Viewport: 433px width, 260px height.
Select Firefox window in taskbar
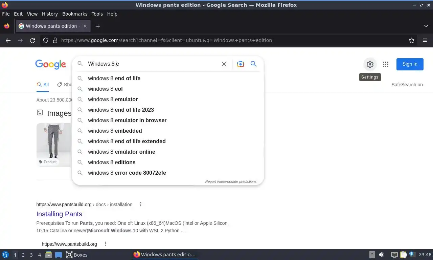pyautogui.click(x=165, y=255)
